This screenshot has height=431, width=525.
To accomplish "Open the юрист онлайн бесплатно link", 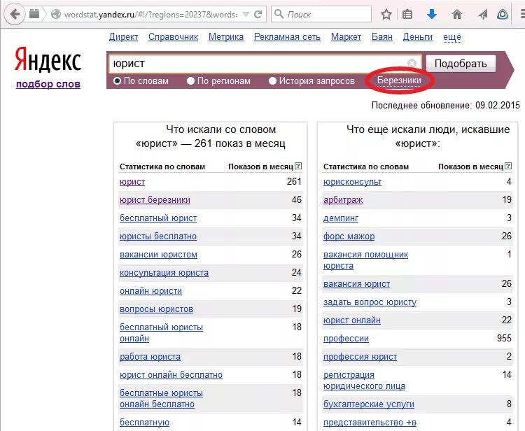I will (x=171, y=375).
